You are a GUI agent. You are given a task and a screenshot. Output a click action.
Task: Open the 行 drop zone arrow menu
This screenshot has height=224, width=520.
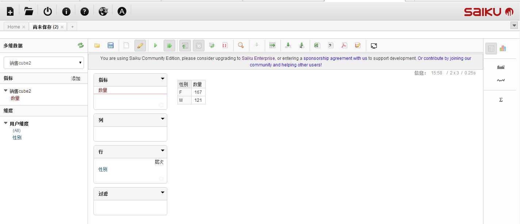[x=163, y=151]
